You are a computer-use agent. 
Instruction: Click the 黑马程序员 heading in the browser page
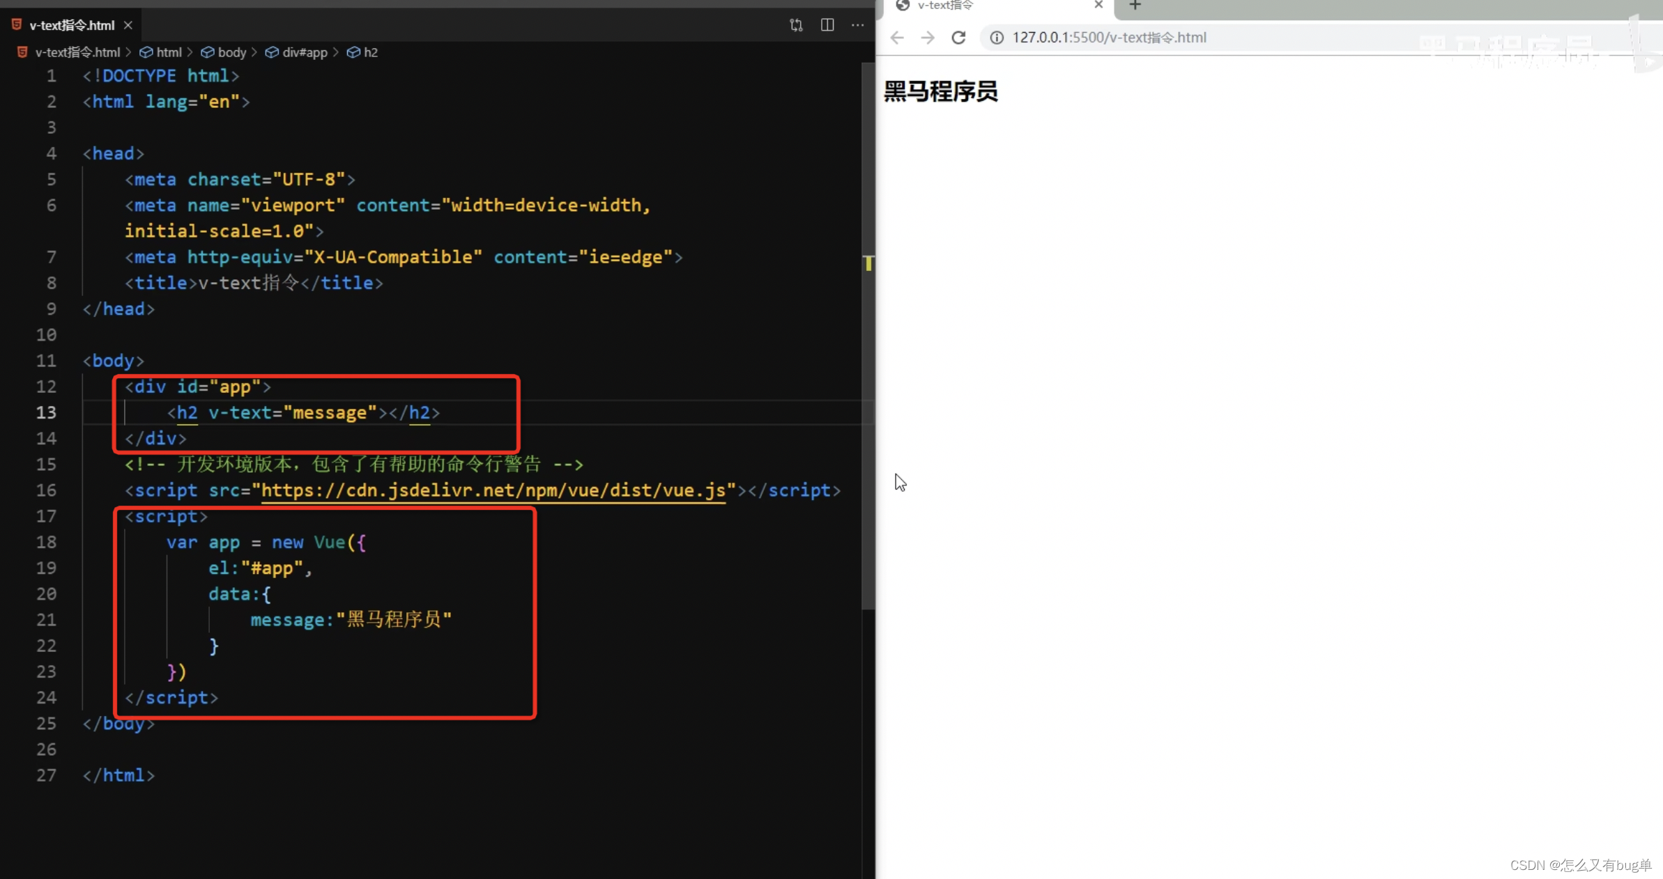tap(940, 91)
